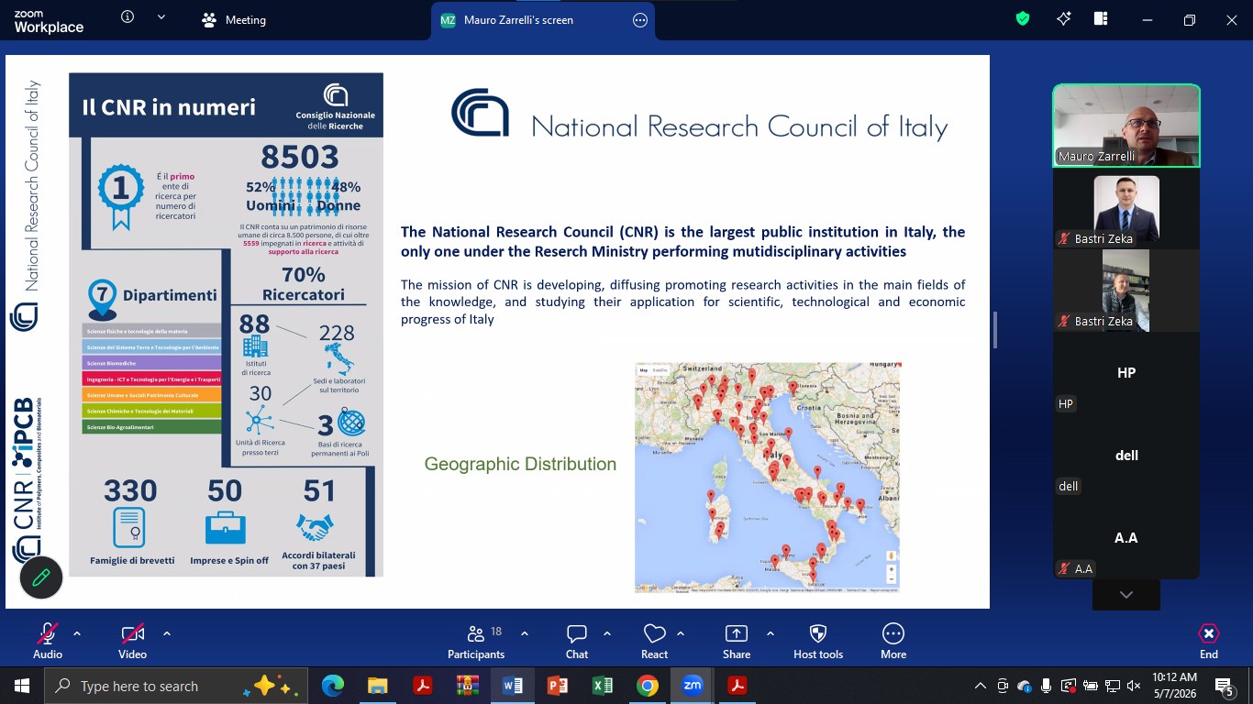
Task: Open the clock showing 10:12 AM
Action: (x=1175, y=686)
